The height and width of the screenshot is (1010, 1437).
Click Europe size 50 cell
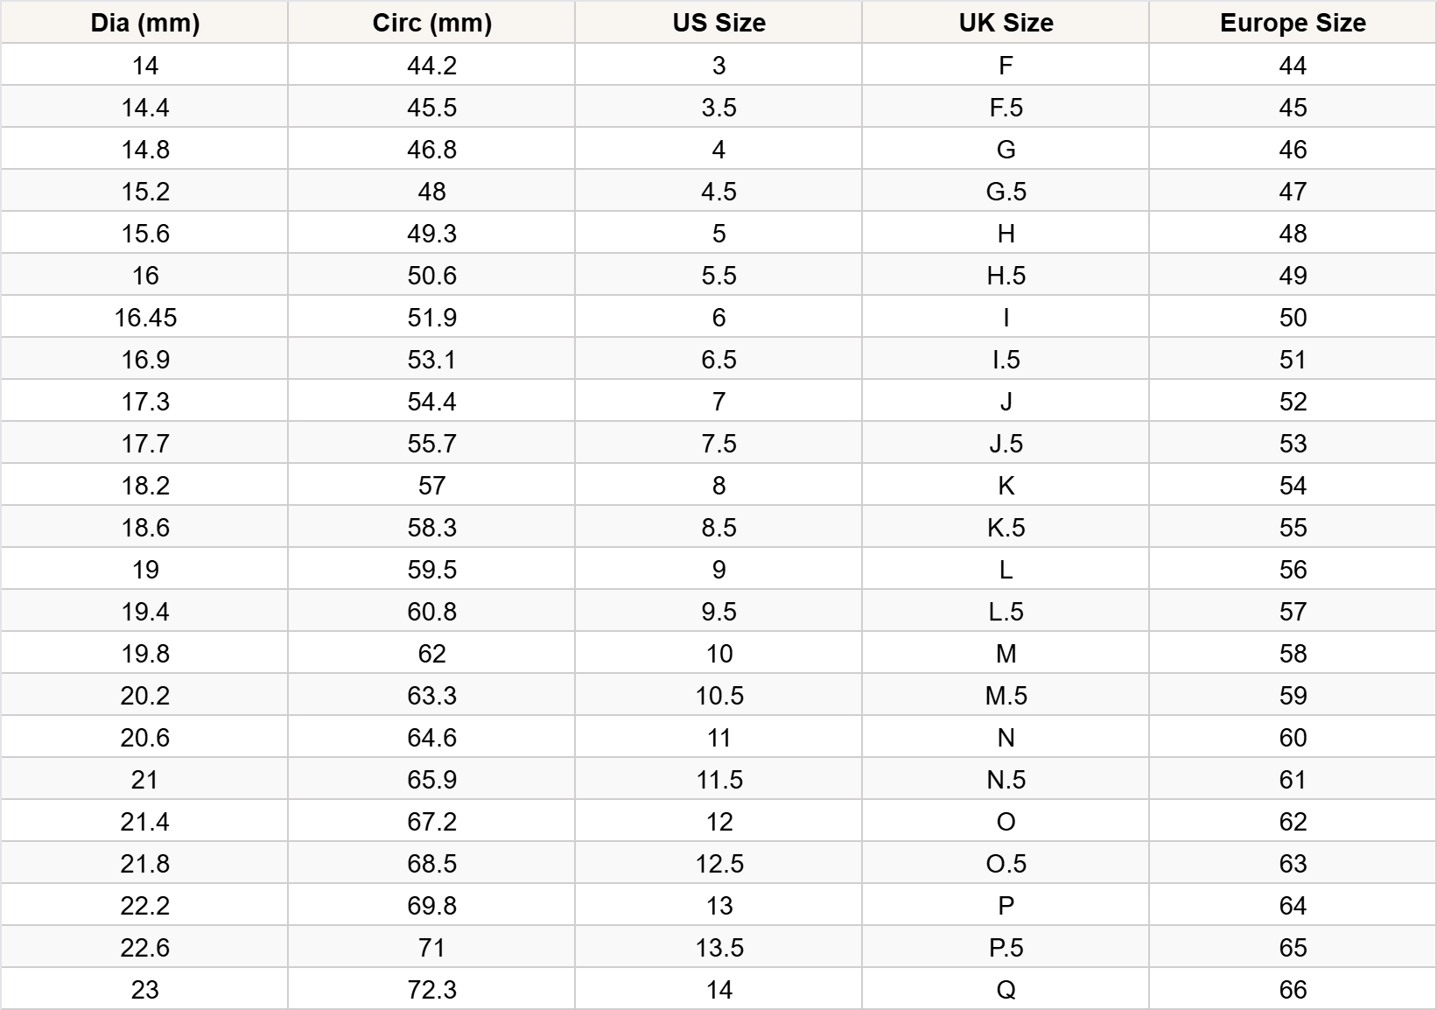(x=1293, y=318)
